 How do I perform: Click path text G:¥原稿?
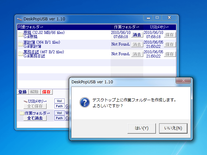point(30,36)
